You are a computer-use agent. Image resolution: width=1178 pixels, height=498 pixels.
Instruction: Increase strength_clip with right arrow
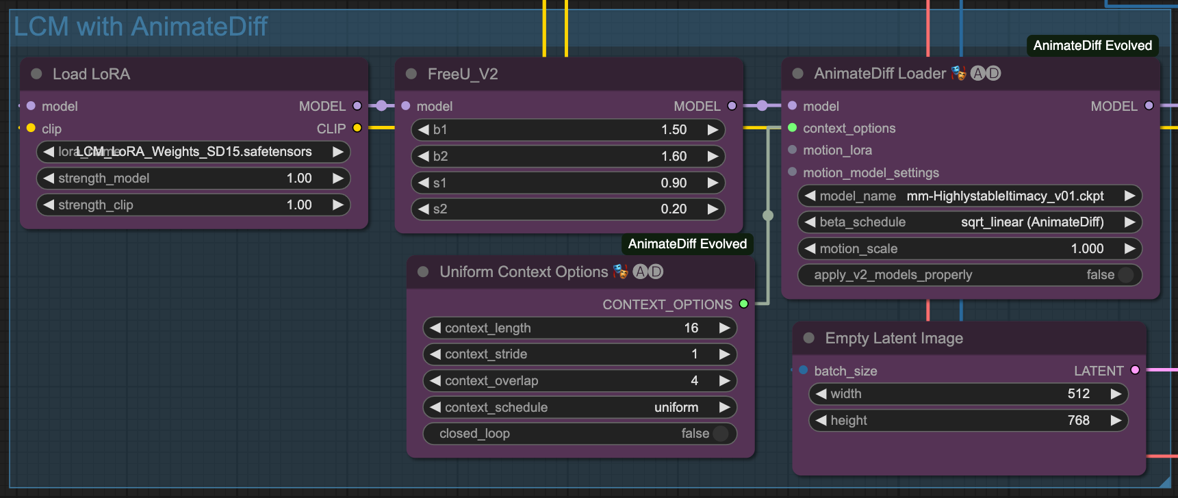pos(337,205)
